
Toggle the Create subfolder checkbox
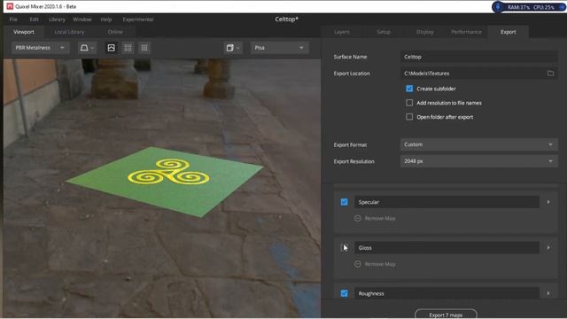tap(409, 89)
